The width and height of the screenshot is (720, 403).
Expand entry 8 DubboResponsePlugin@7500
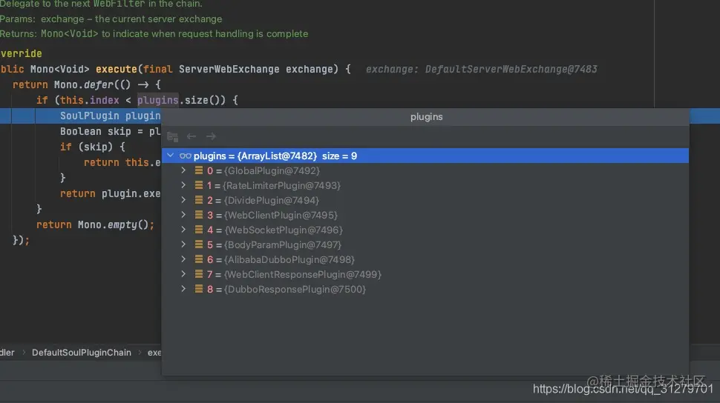pos(183,289)
